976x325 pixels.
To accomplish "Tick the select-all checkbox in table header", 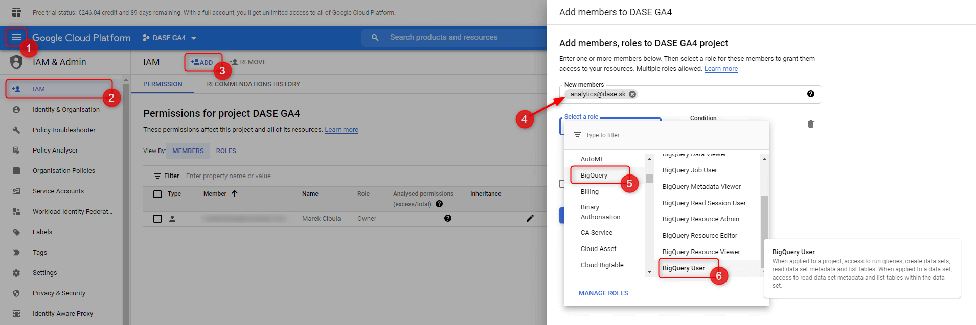I will (x=157, y=194).
